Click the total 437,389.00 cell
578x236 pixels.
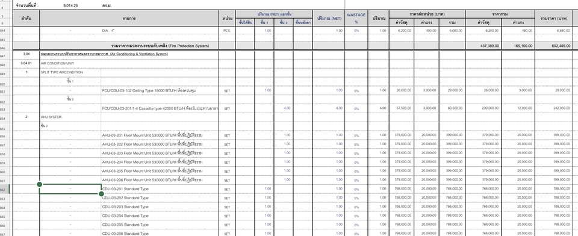coord(483,46)
